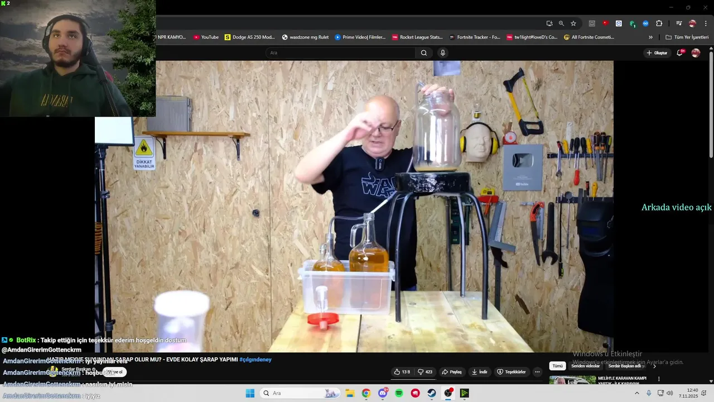The width and height of the screenshot is (714, 402).
Task: Click the microphone icon in system tray
Action: pos(649,393)
